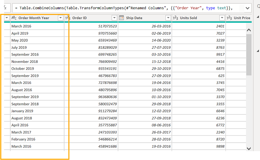260x160 pixels.
Task: Select Ship Date cell 14-06-2020
Action: point(145,40)
